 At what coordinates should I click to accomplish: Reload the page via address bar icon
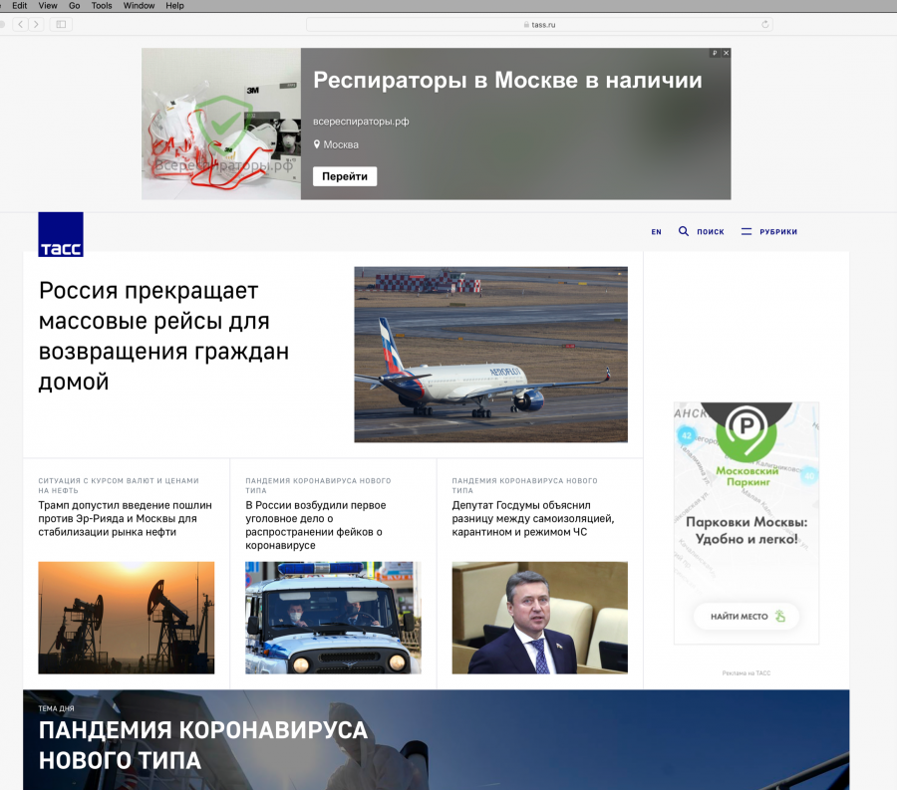[x=765, y=24]
